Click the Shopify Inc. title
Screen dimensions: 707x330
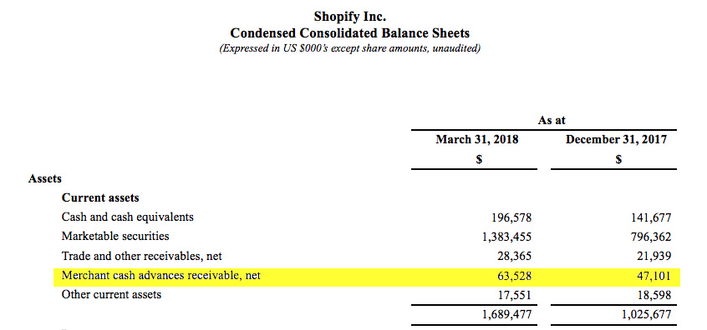click(x=350, y=17)
